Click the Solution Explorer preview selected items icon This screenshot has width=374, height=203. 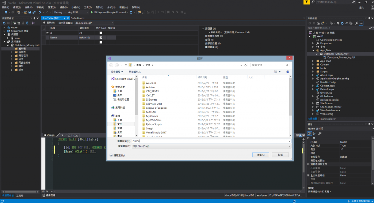(x=361, y=23)
